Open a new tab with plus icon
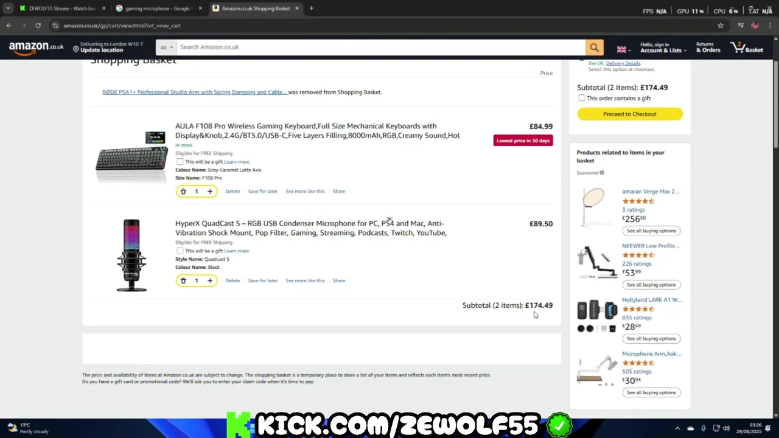 point(312,9)
